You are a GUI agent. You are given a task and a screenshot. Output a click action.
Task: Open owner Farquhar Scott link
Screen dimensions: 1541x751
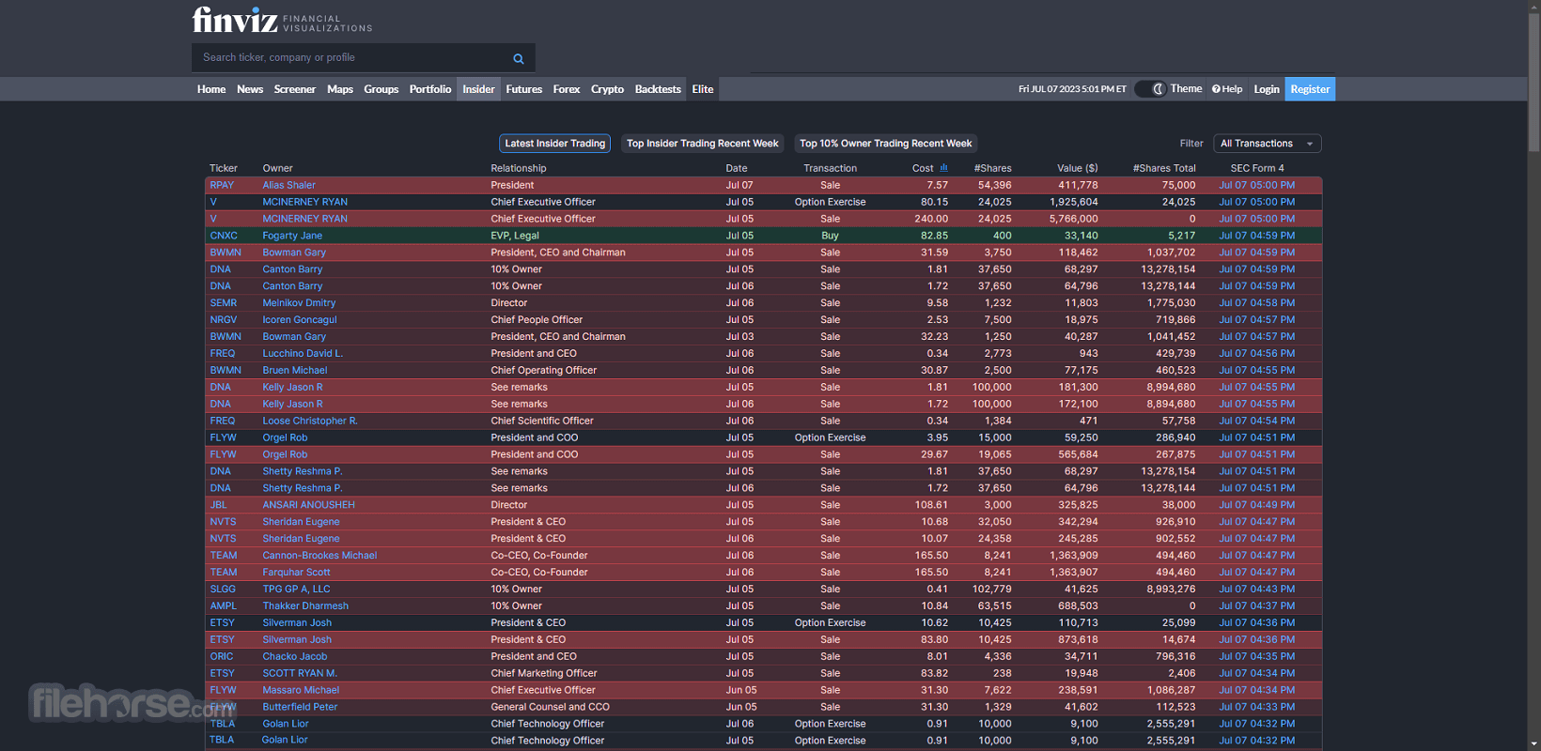point(296,573)
